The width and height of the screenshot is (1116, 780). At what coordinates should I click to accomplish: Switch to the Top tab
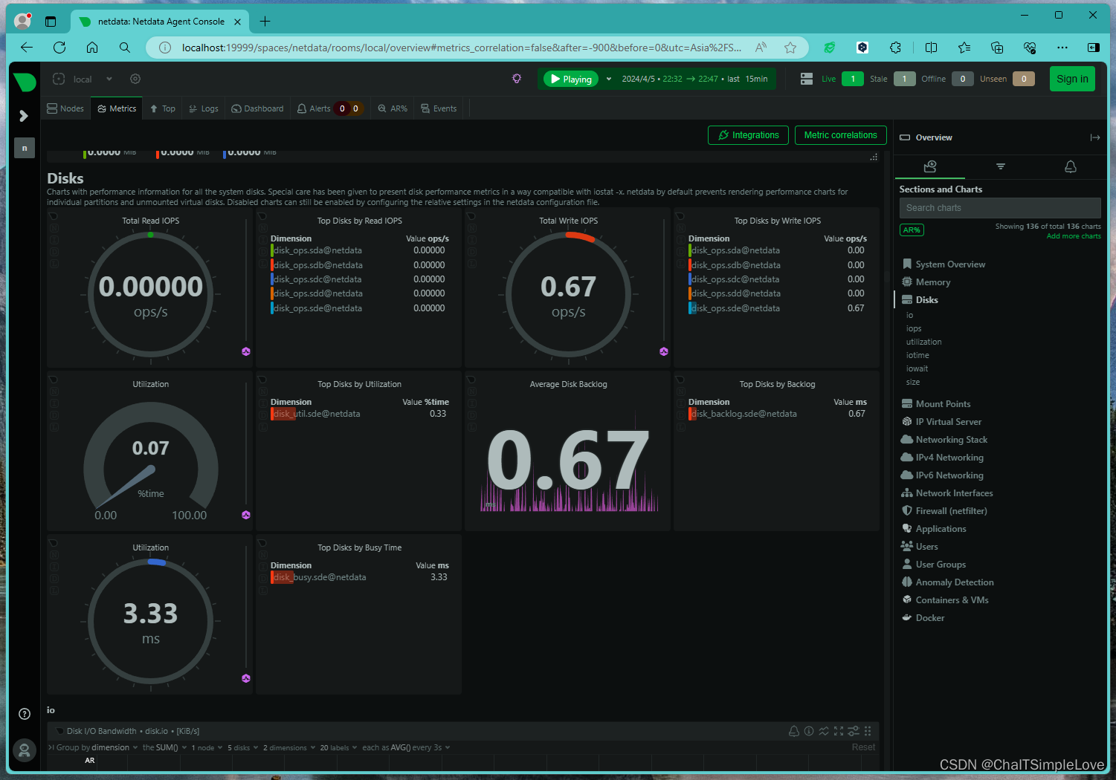coord(163,108)
